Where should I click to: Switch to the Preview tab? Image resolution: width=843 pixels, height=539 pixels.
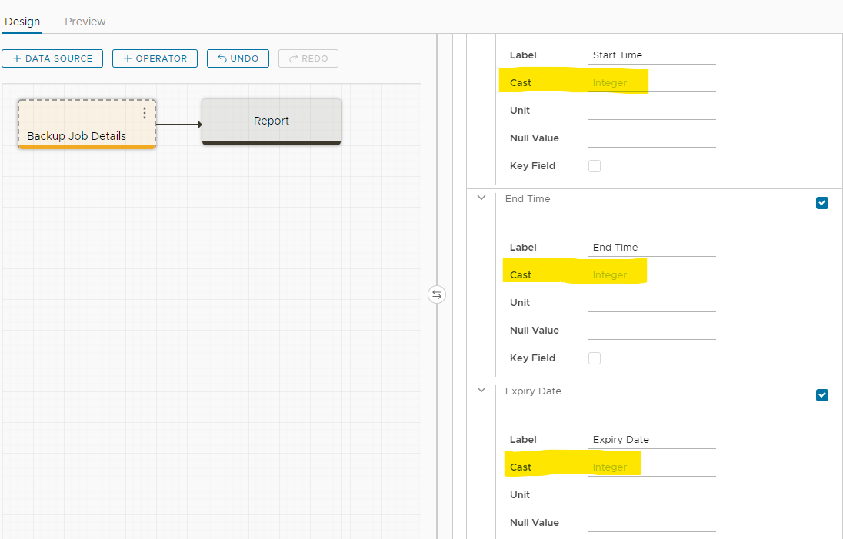(x=85, y=22)
